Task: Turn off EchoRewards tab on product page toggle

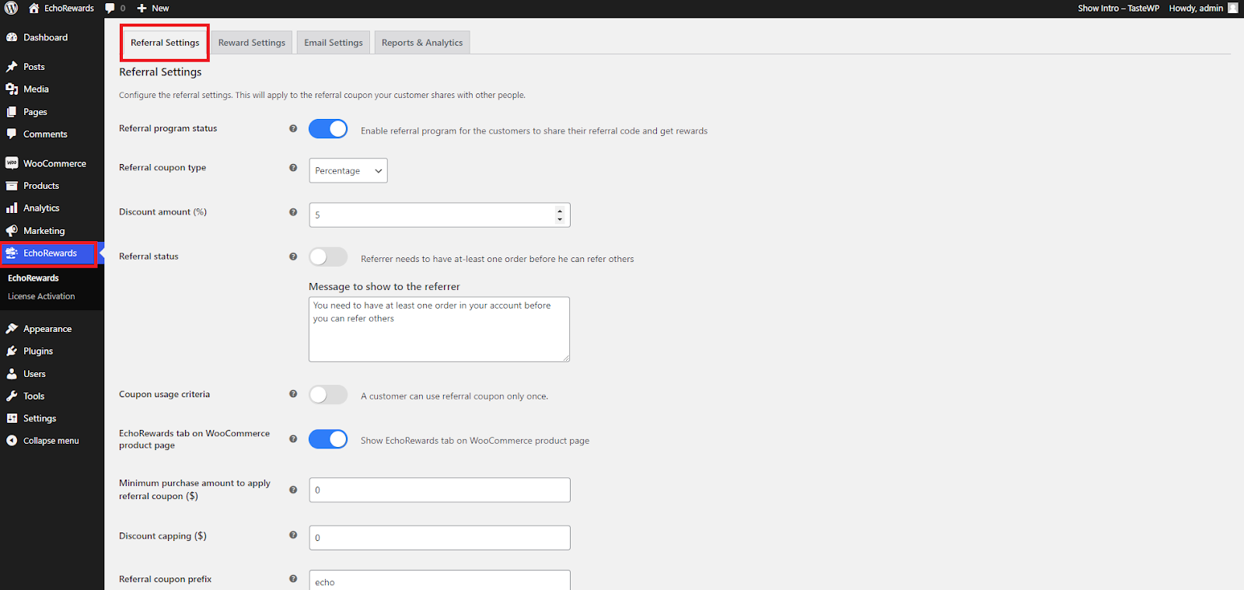Action: 328,439
